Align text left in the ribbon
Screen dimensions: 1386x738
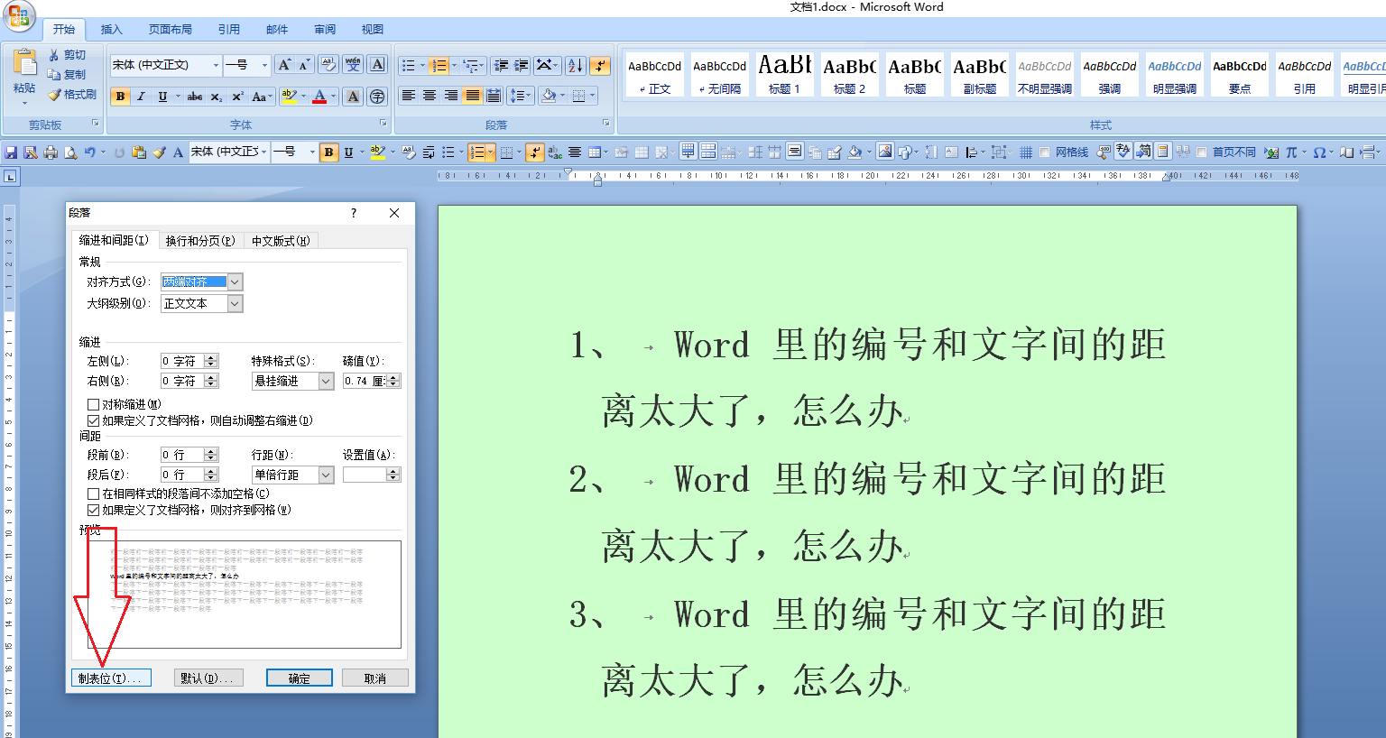click(408, 96)
